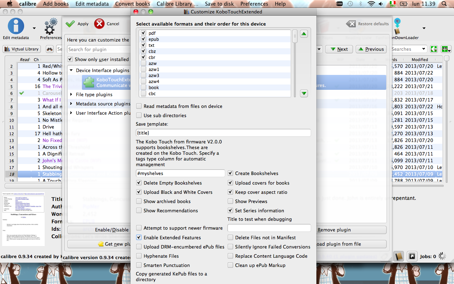Click the volume icon in menu bar
This screenshot has width=454, height=284.
click(x=381, y=4)
